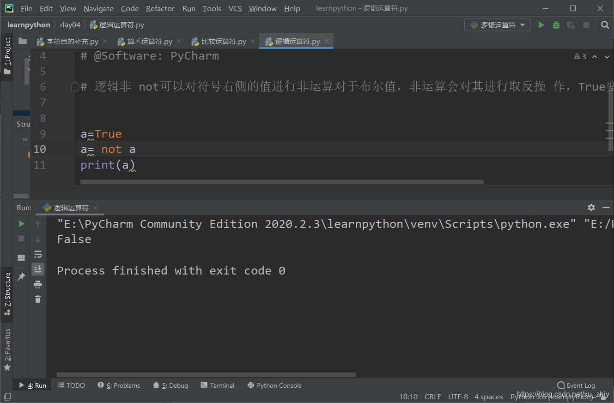Expand the Structure panel chevrons
The width and height of the screenshot is (614, 403).
[x=24, y=139]
